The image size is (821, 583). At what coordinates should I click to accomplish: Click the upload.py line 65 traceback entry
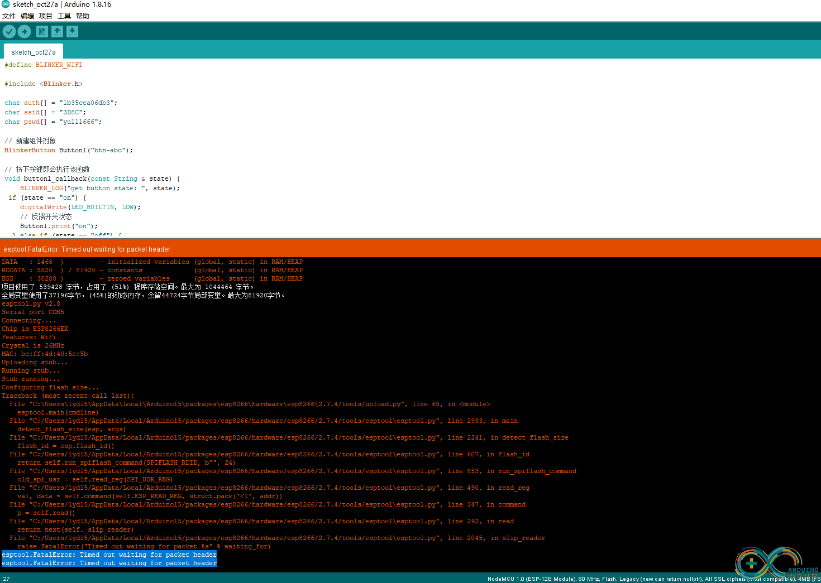pos(250,404)
